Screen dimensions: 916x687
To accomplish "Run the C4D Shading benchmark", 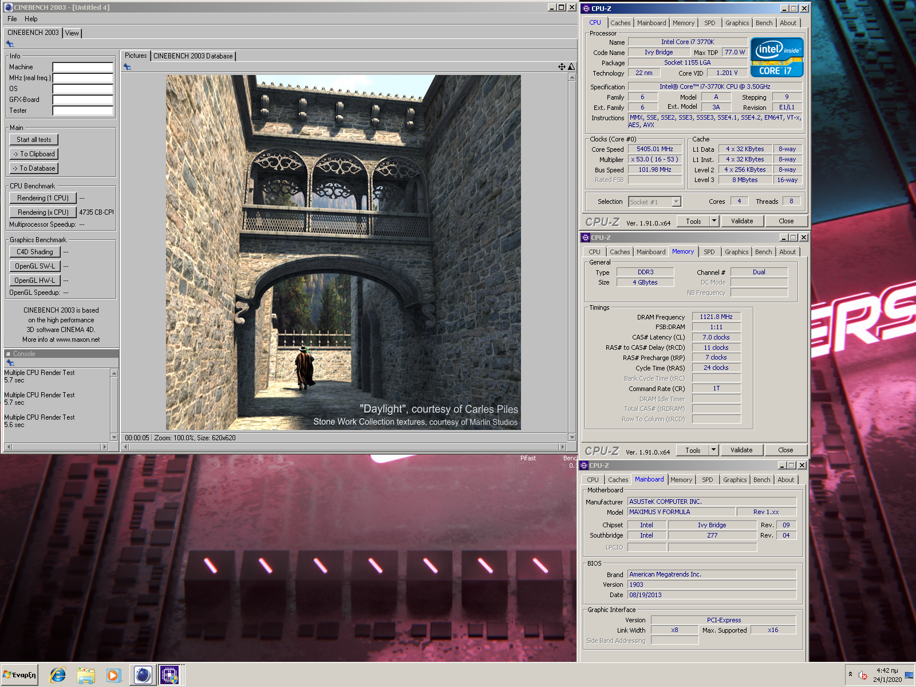I will (35, 252).
